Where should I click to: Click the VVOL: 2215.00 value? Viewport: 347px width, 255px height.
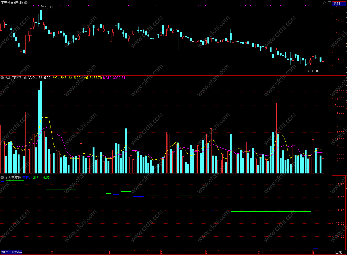tap(39, 78)
